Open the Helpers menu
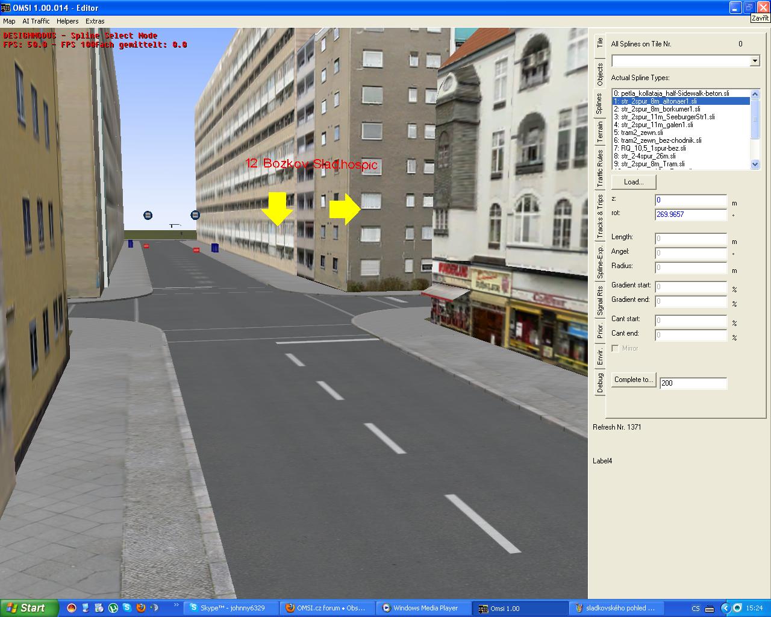Viewport: 771px width, 617px height. coord(67,21)
